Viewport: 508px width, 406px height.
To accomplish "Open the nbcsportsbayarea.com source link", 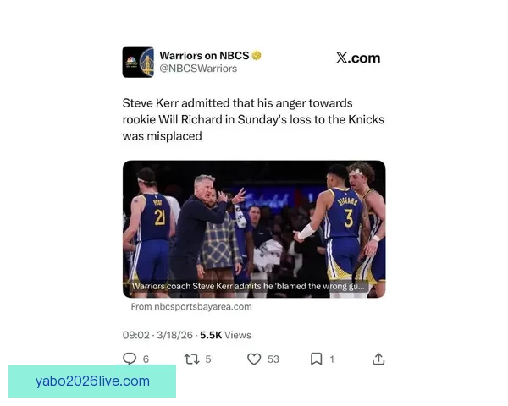I will pos(191,306).
